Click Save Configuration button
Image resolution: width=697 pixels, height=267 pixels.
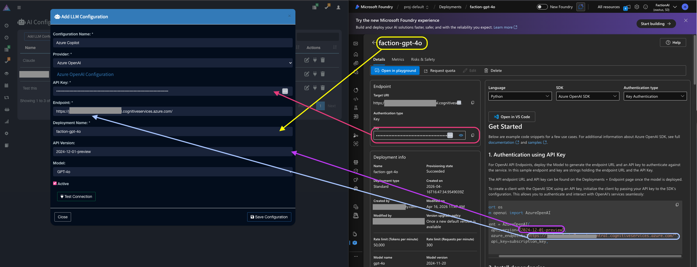269,217
